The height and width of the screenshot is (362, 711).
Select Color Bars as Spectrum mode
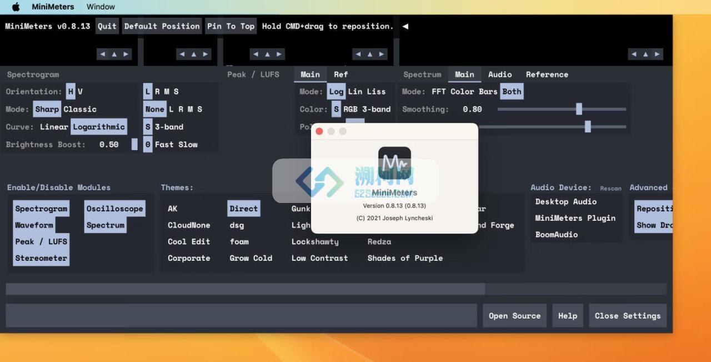[x=474, y=92]
